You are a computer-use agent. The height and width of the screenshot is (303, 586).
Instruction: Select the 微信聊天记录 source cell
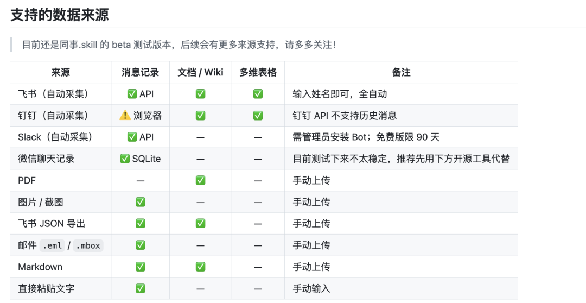[x=61, y=159]
